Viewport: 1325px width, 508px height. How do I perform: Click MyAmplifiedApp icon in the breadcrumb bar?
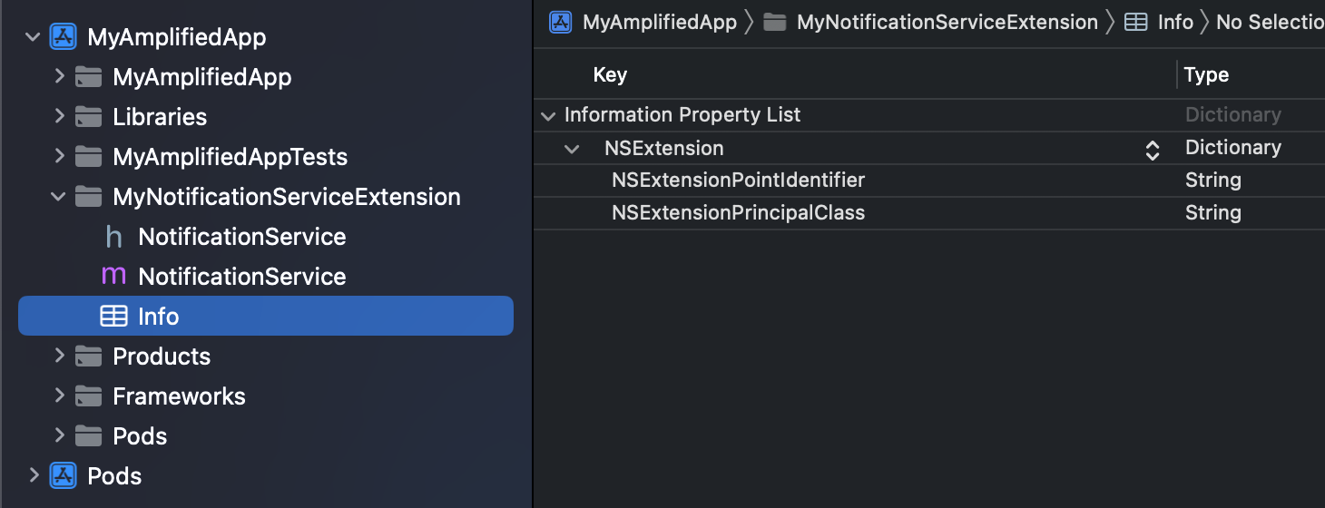point(561,23)
